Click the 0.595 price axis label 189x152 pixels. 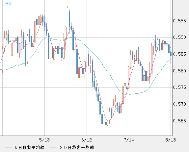pos(179,21)
